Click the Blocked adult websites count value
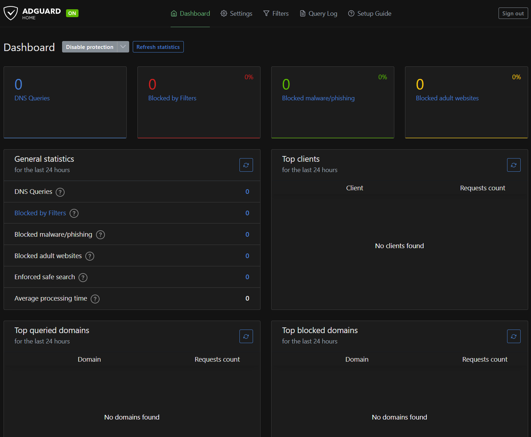 (x=247, y=256)
